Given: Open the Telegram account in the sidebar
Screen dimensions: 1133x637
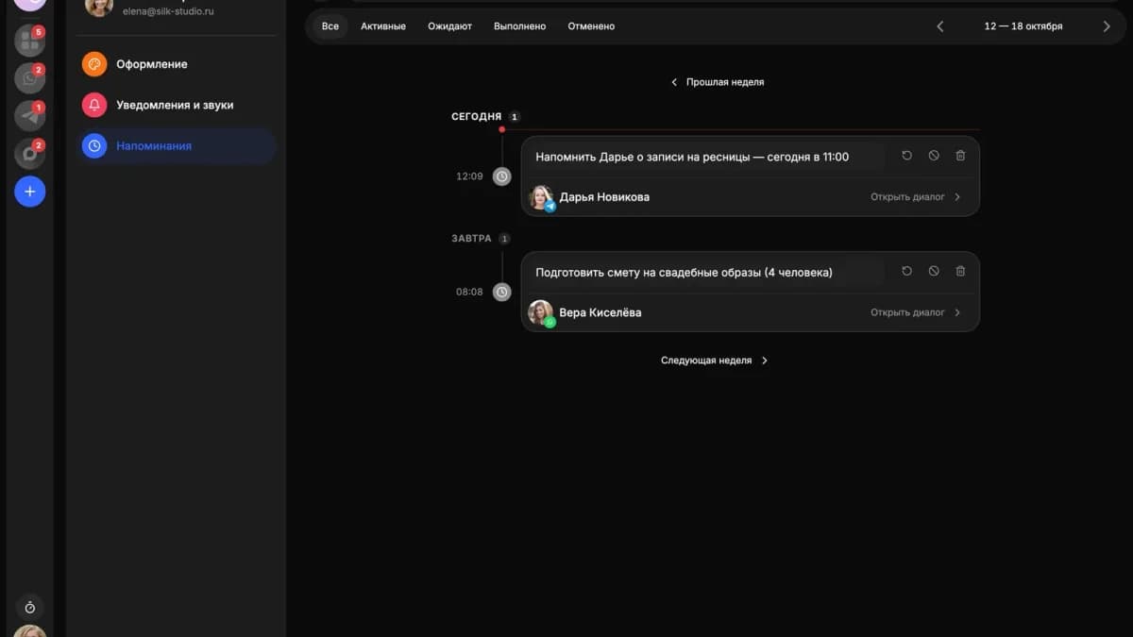Looking at the screenshot, I should tap(29, 116).
